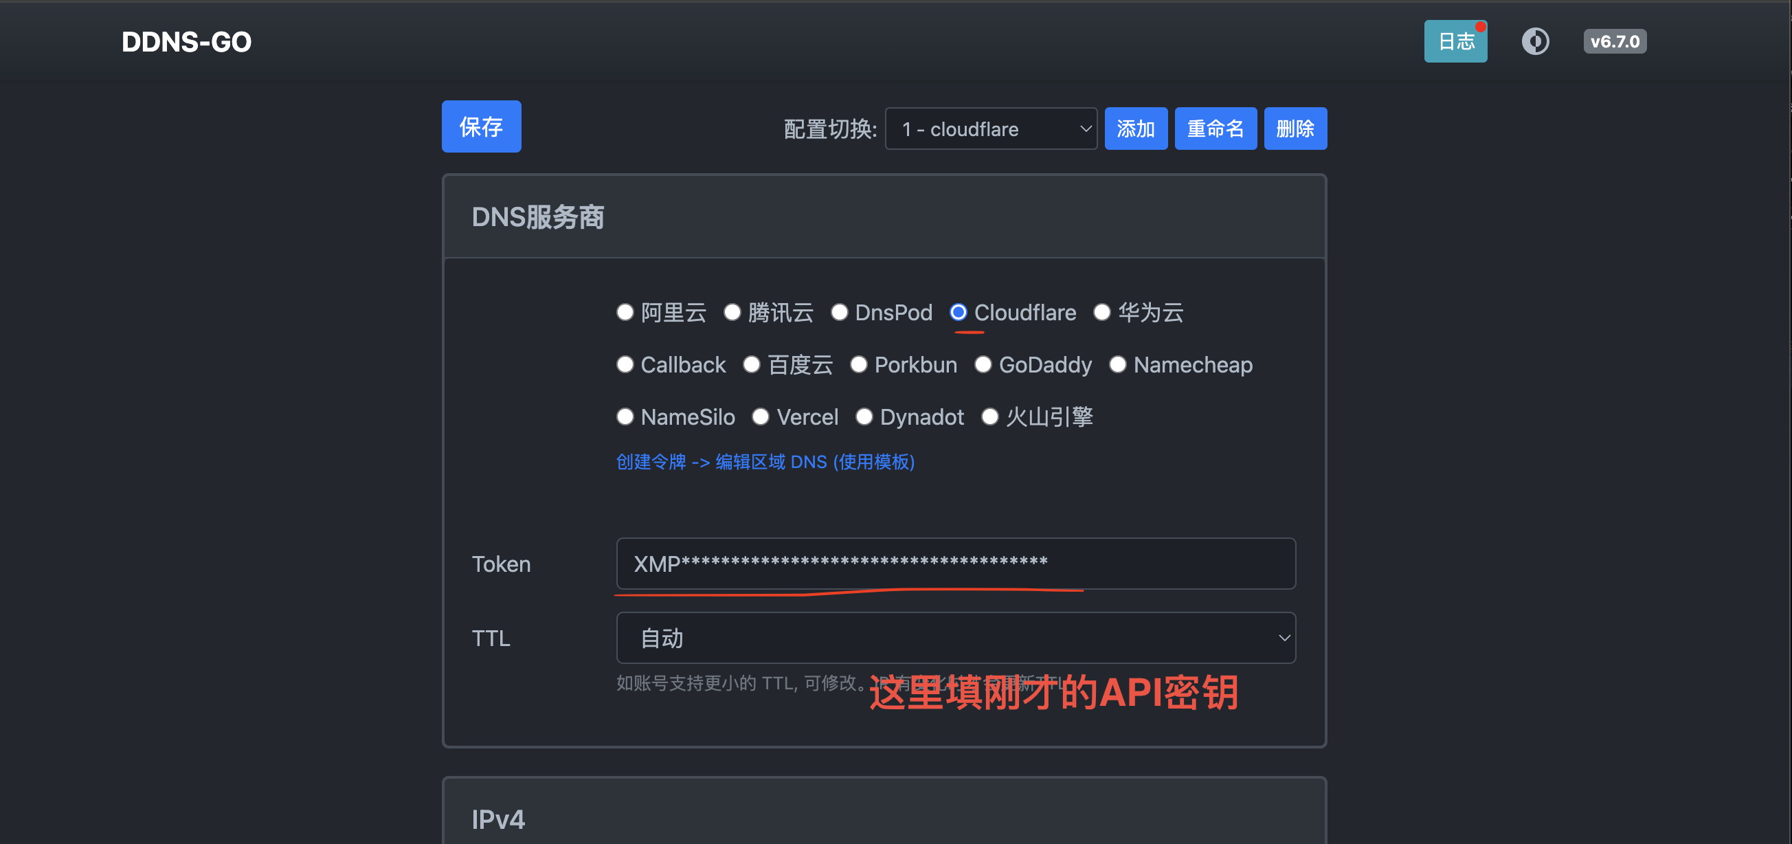The width and height of the screenshot is (1792, 844).
Task: Click into the Token input field
Action: [956, 564]
